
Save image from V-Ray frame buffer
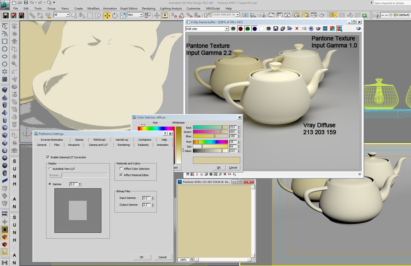point(275,29)
